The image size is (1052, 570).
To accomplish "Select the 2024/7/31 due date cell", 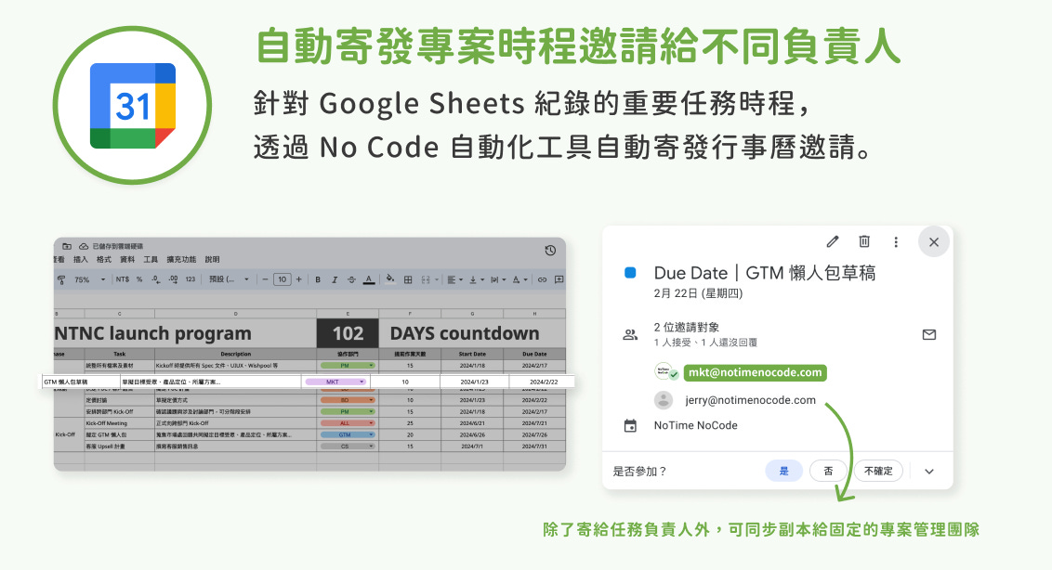I will 534,446.
